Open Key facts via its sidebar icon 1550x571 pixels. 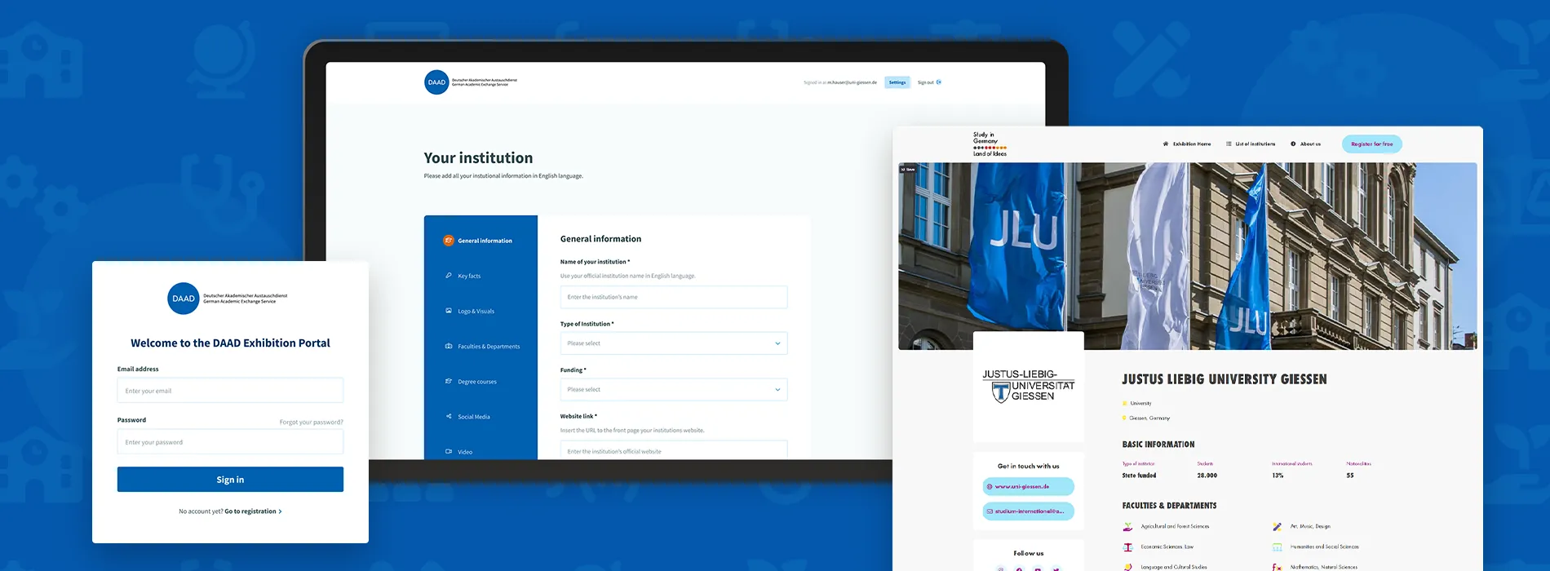(x=449, y=276)
